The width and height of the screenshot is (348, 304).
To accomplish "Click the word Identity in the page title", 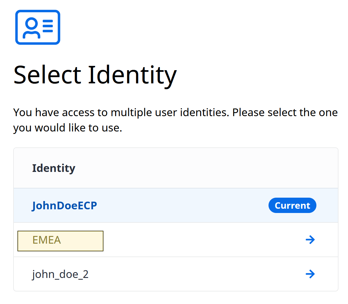I will (133, 75).
